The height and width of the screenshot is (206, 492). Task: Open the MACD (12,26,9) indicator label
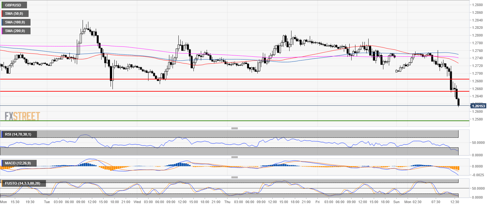coord(19,163)
